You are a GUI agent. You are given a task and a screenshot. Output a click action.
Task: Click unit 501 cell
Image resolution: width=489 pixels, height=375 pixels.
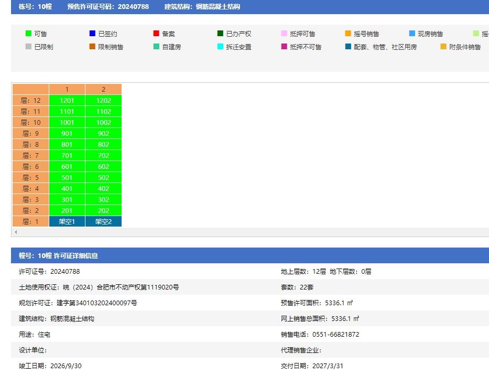[67, 177]
